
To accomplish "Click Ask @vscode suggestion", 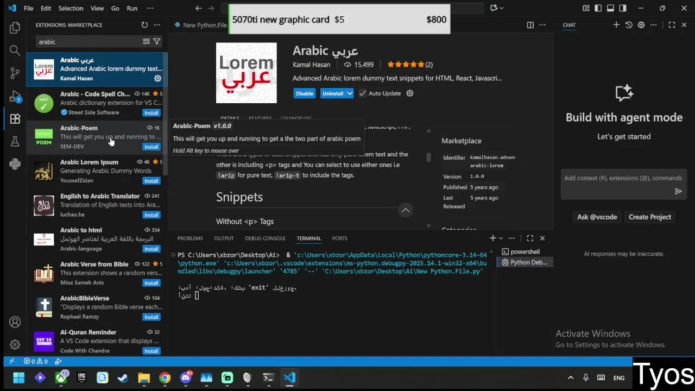I will pyautogui.click(x=597, y=217).
